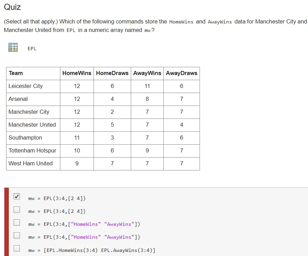
Task: Click Arsenal's AwayWins value
Action: 147,99
